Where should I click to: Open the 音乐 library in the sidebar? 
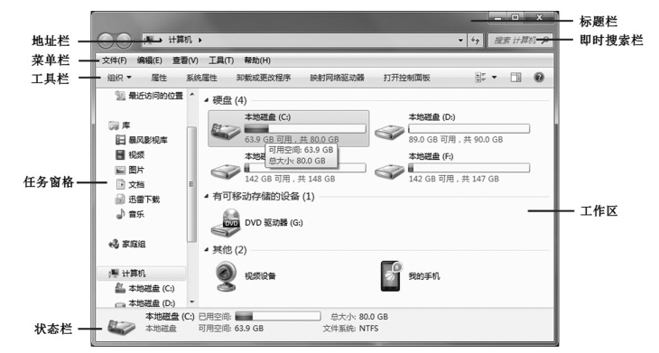click(x=130, y=214)
